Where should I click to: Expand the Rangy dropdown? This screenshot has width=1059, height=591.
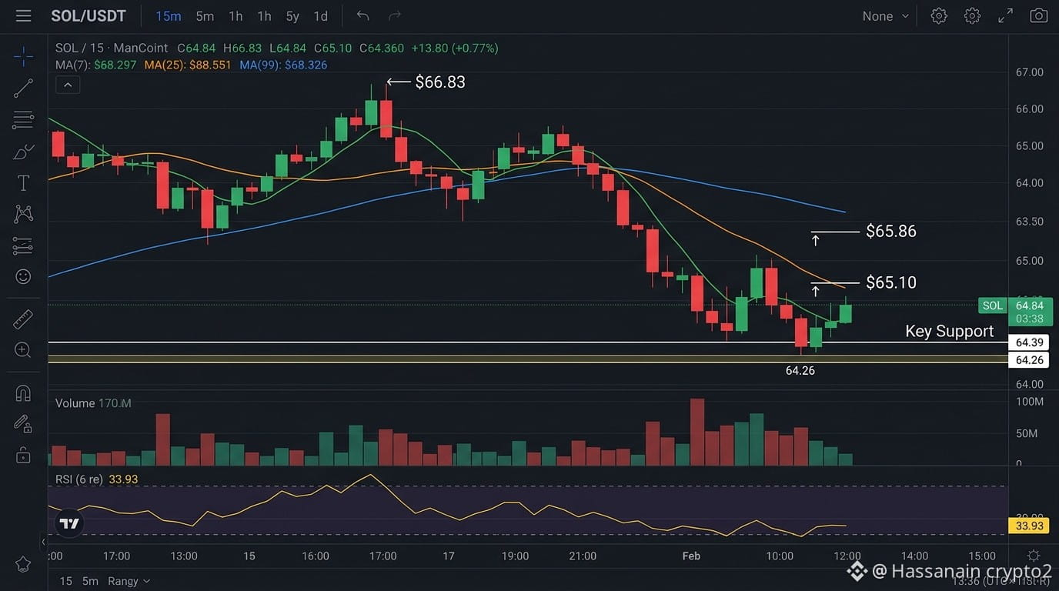129,581
